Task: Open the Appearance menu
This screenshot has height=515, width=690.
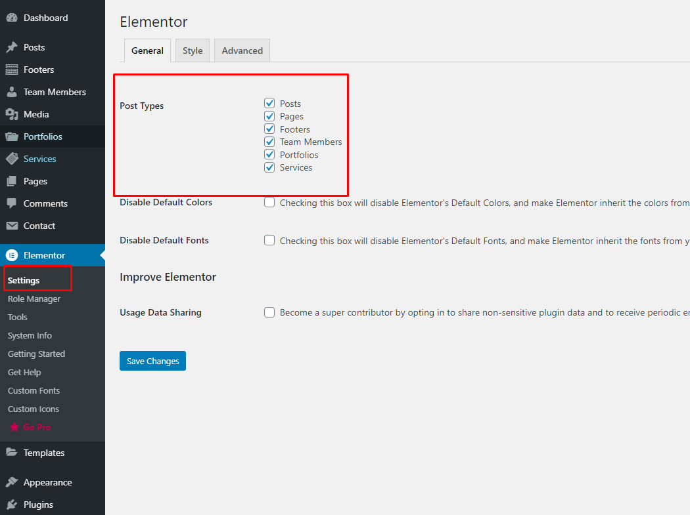Action: pyautogui.click(x=47, y=482)
